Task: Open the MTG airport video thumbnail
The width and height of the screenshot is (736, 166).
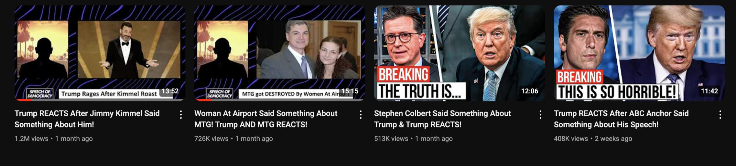Action: pyautogui.click(x=280, y=53)
